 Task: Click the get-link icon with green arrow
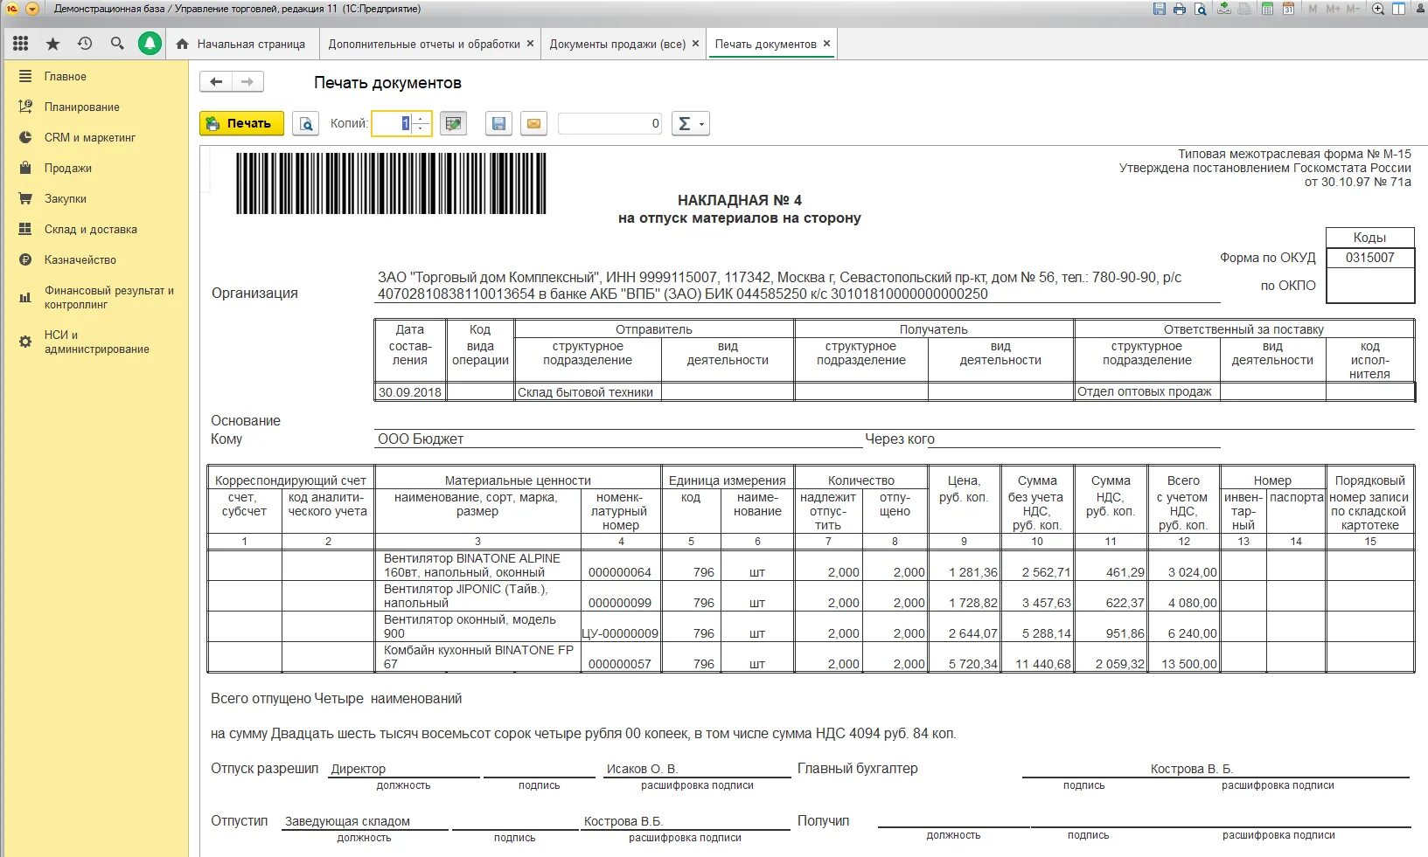tap(1224, 9)
